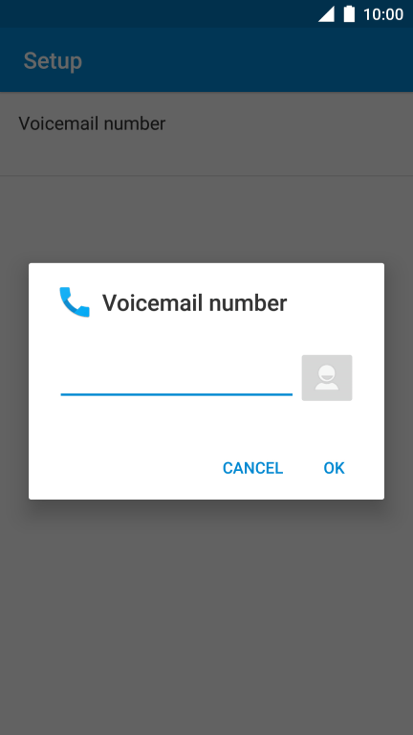Tap the blue underline of the number field
Image resolution: width=413 pixels, height=735 pixels.
177,394
